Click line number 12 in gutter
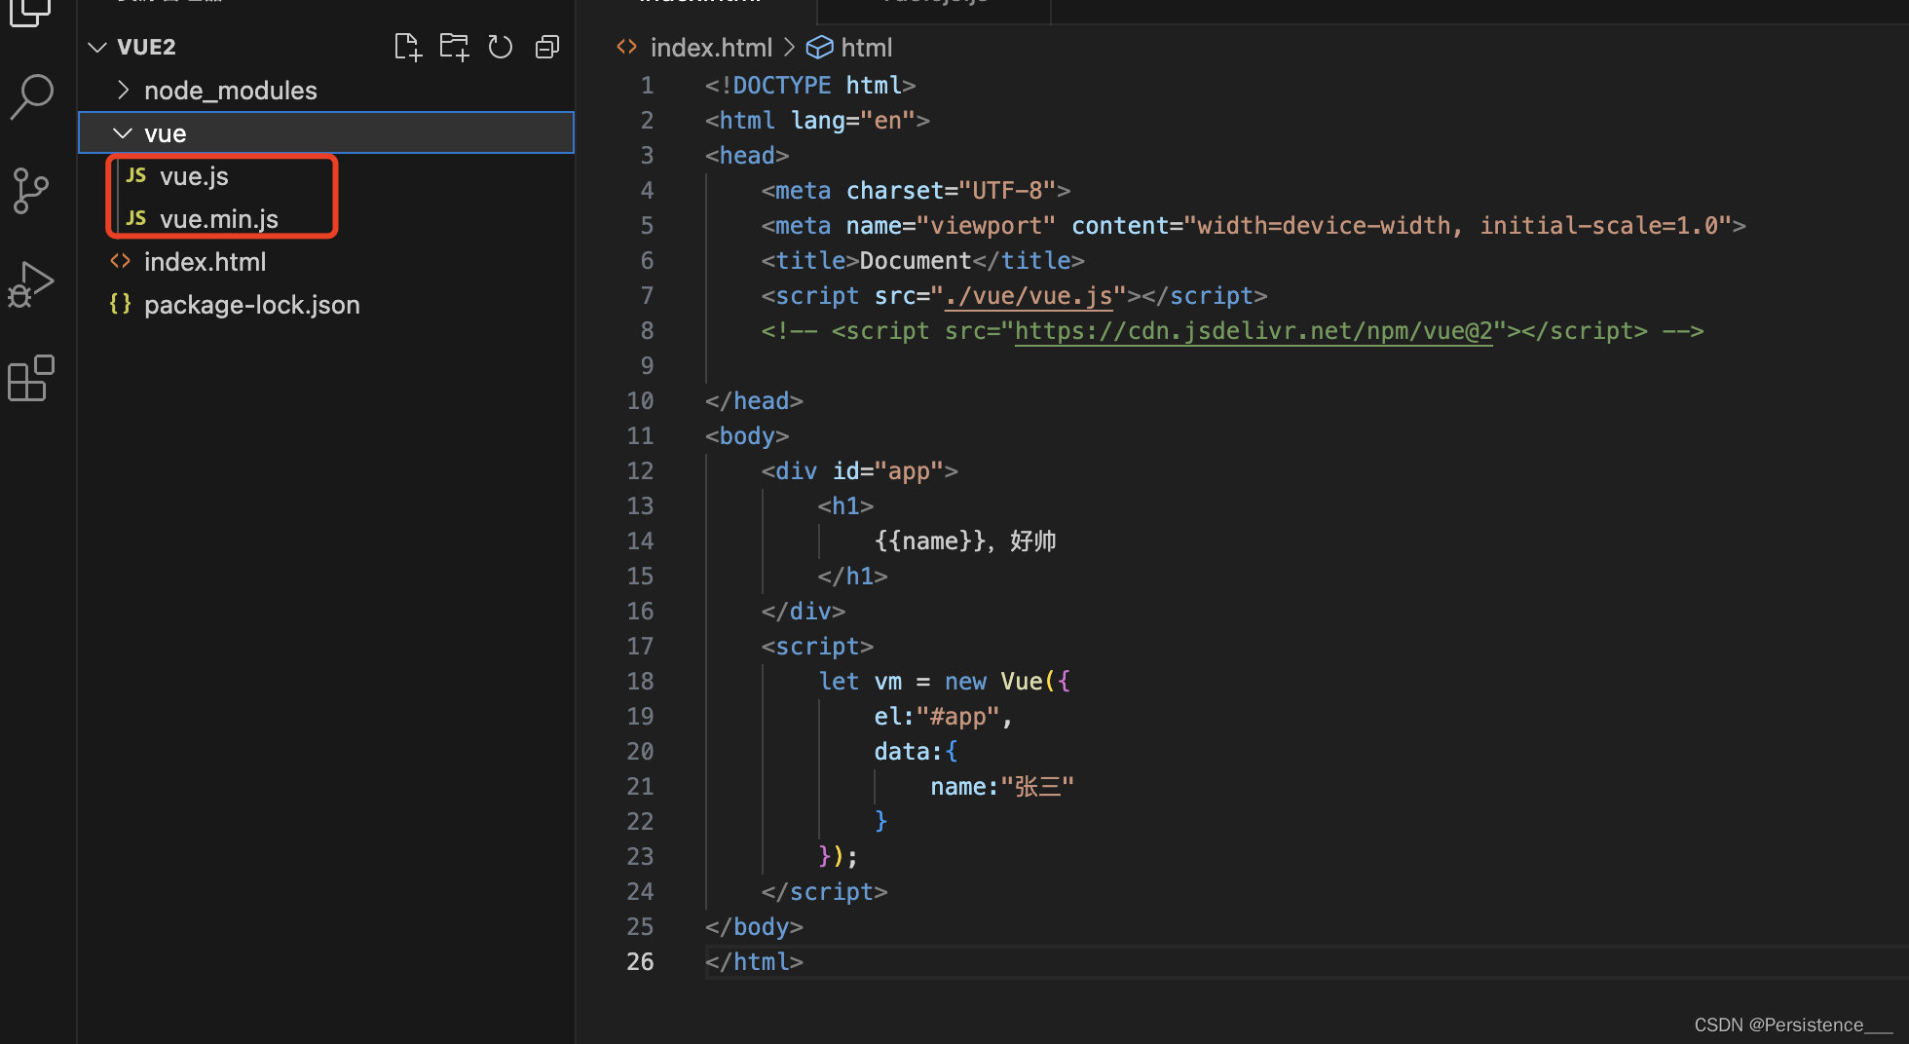The height and width of the screenshot is (1044, 1909). 640,471
